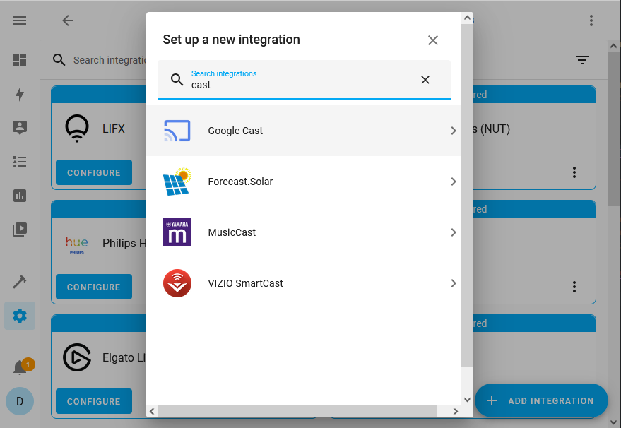
Task: Open Configuration gear icon in sidebar
Action: pyautogui.click(x=20, y=316)
